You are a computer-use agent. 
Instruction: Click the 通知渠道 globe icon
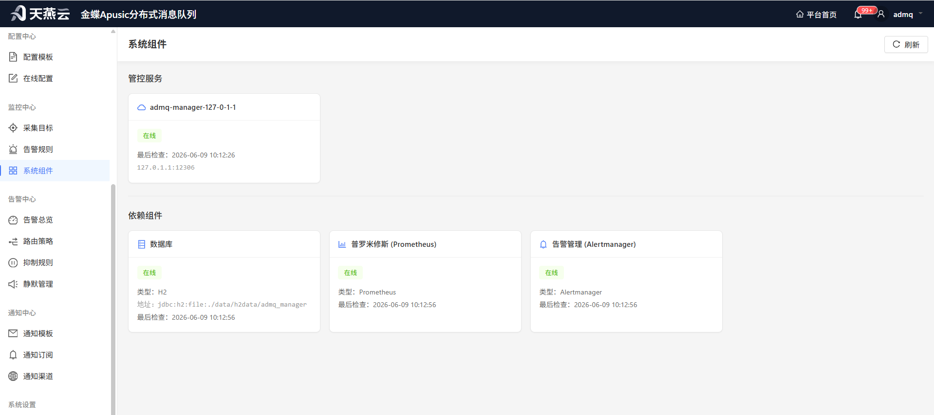[x=13, y=376]
